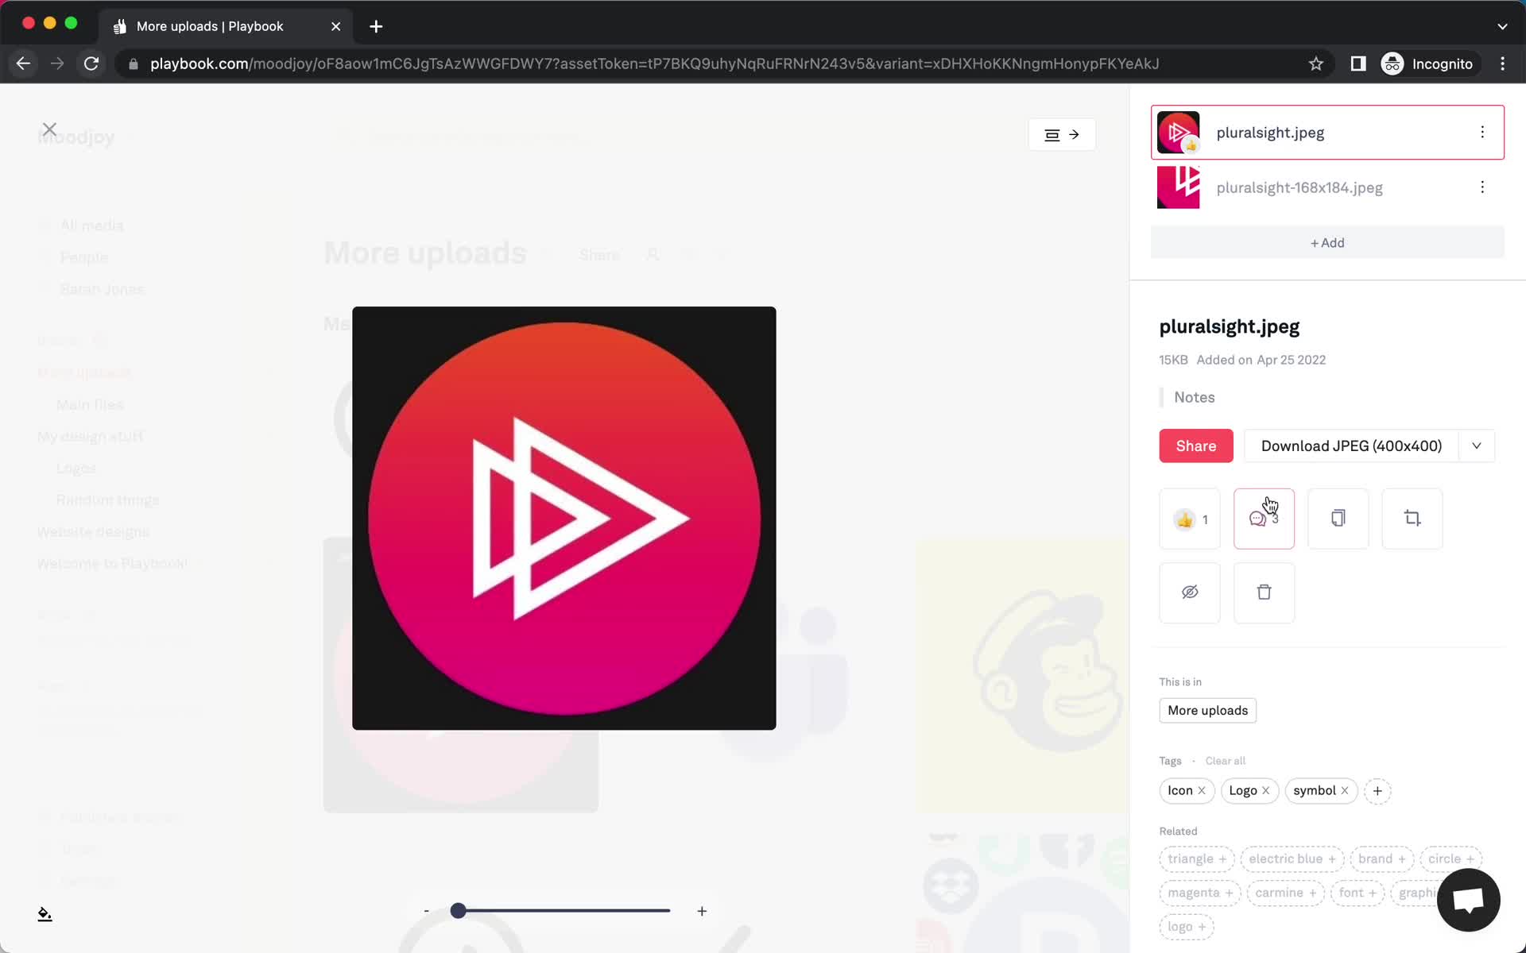1526x953 pixels.
Task: Remove the Icon tag from asset
Action: [x=1202, y=789]
